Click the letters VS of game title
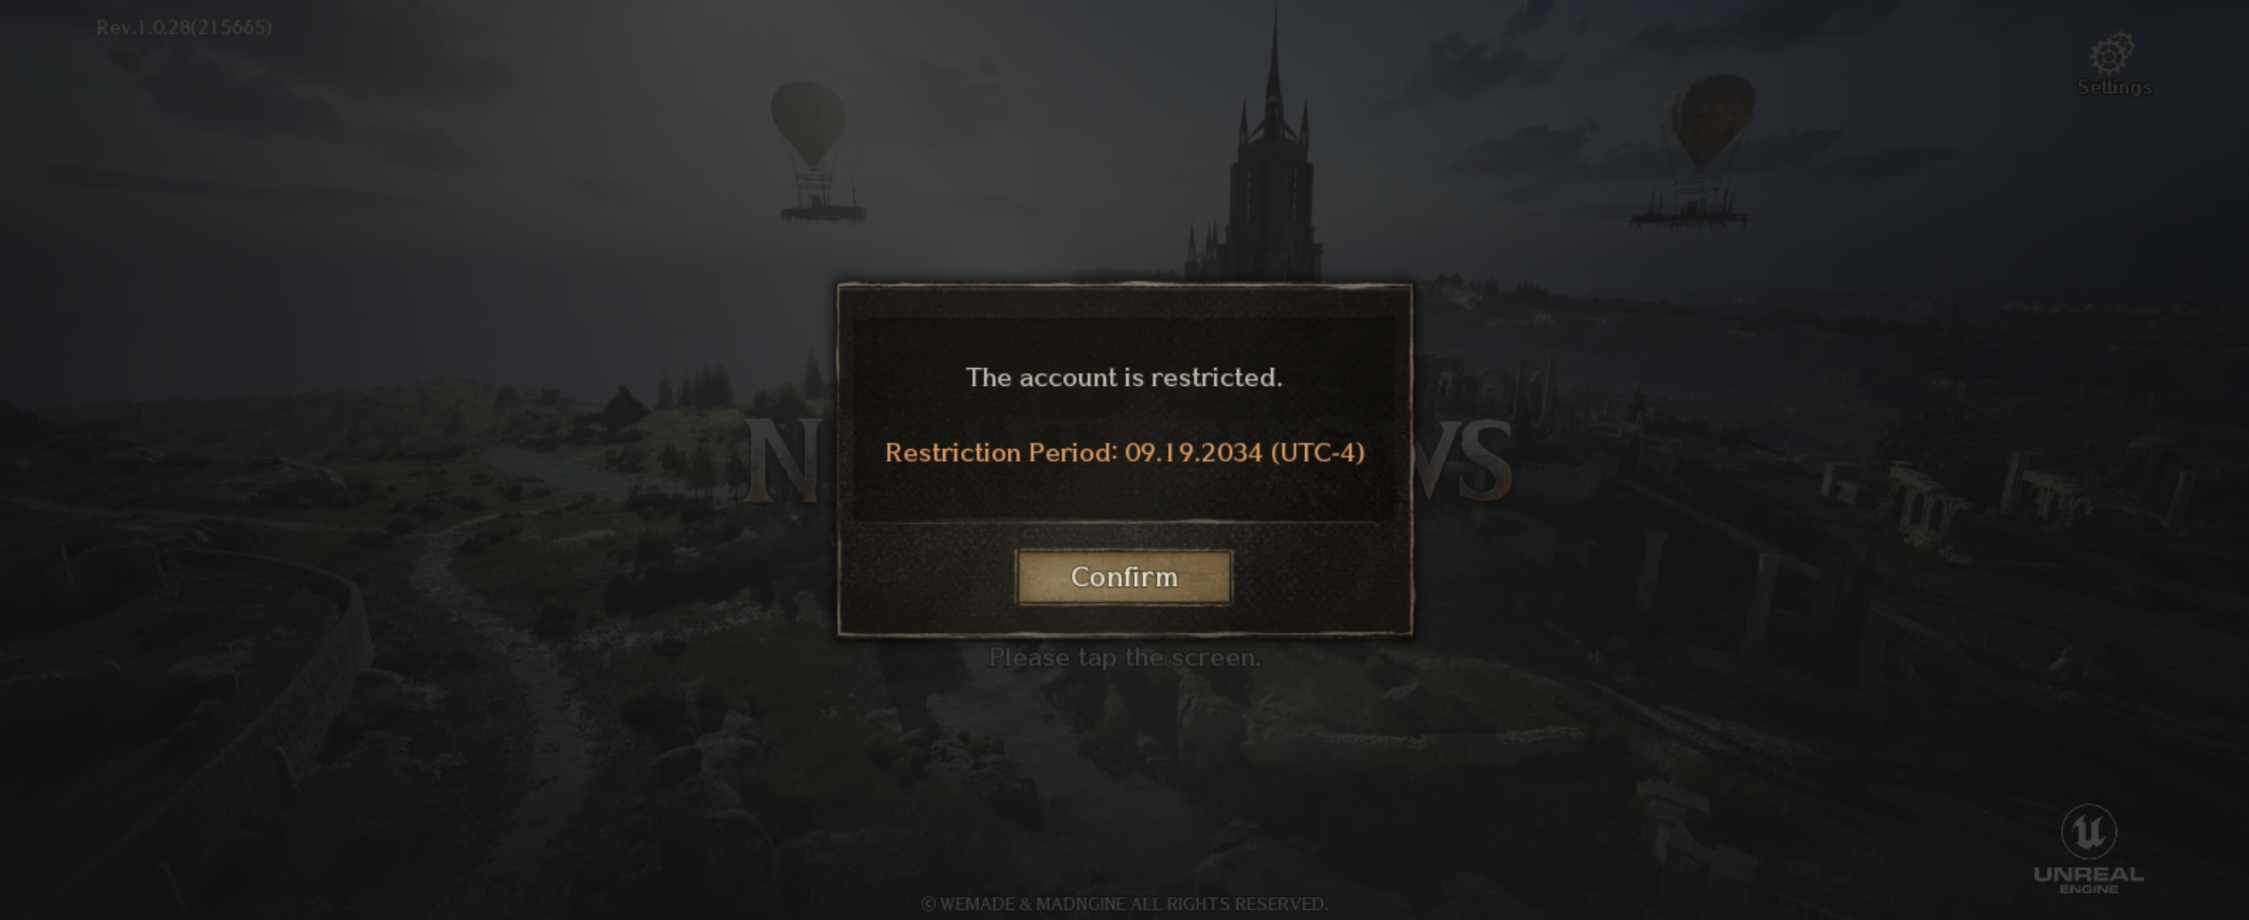The height and width of the screenshot is (920, 2249). tap(1464, 460)
